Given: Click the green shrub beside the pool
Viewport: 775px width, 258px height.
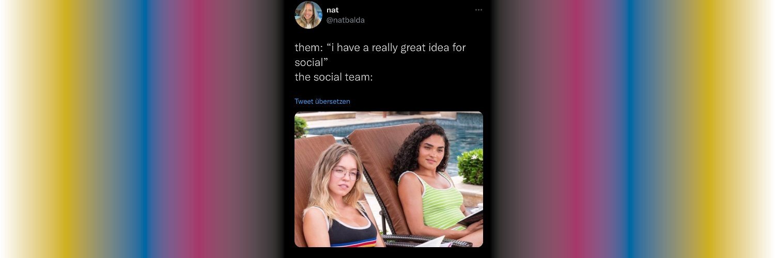Looking at the screenshot, I should click(x=470, y=167).
